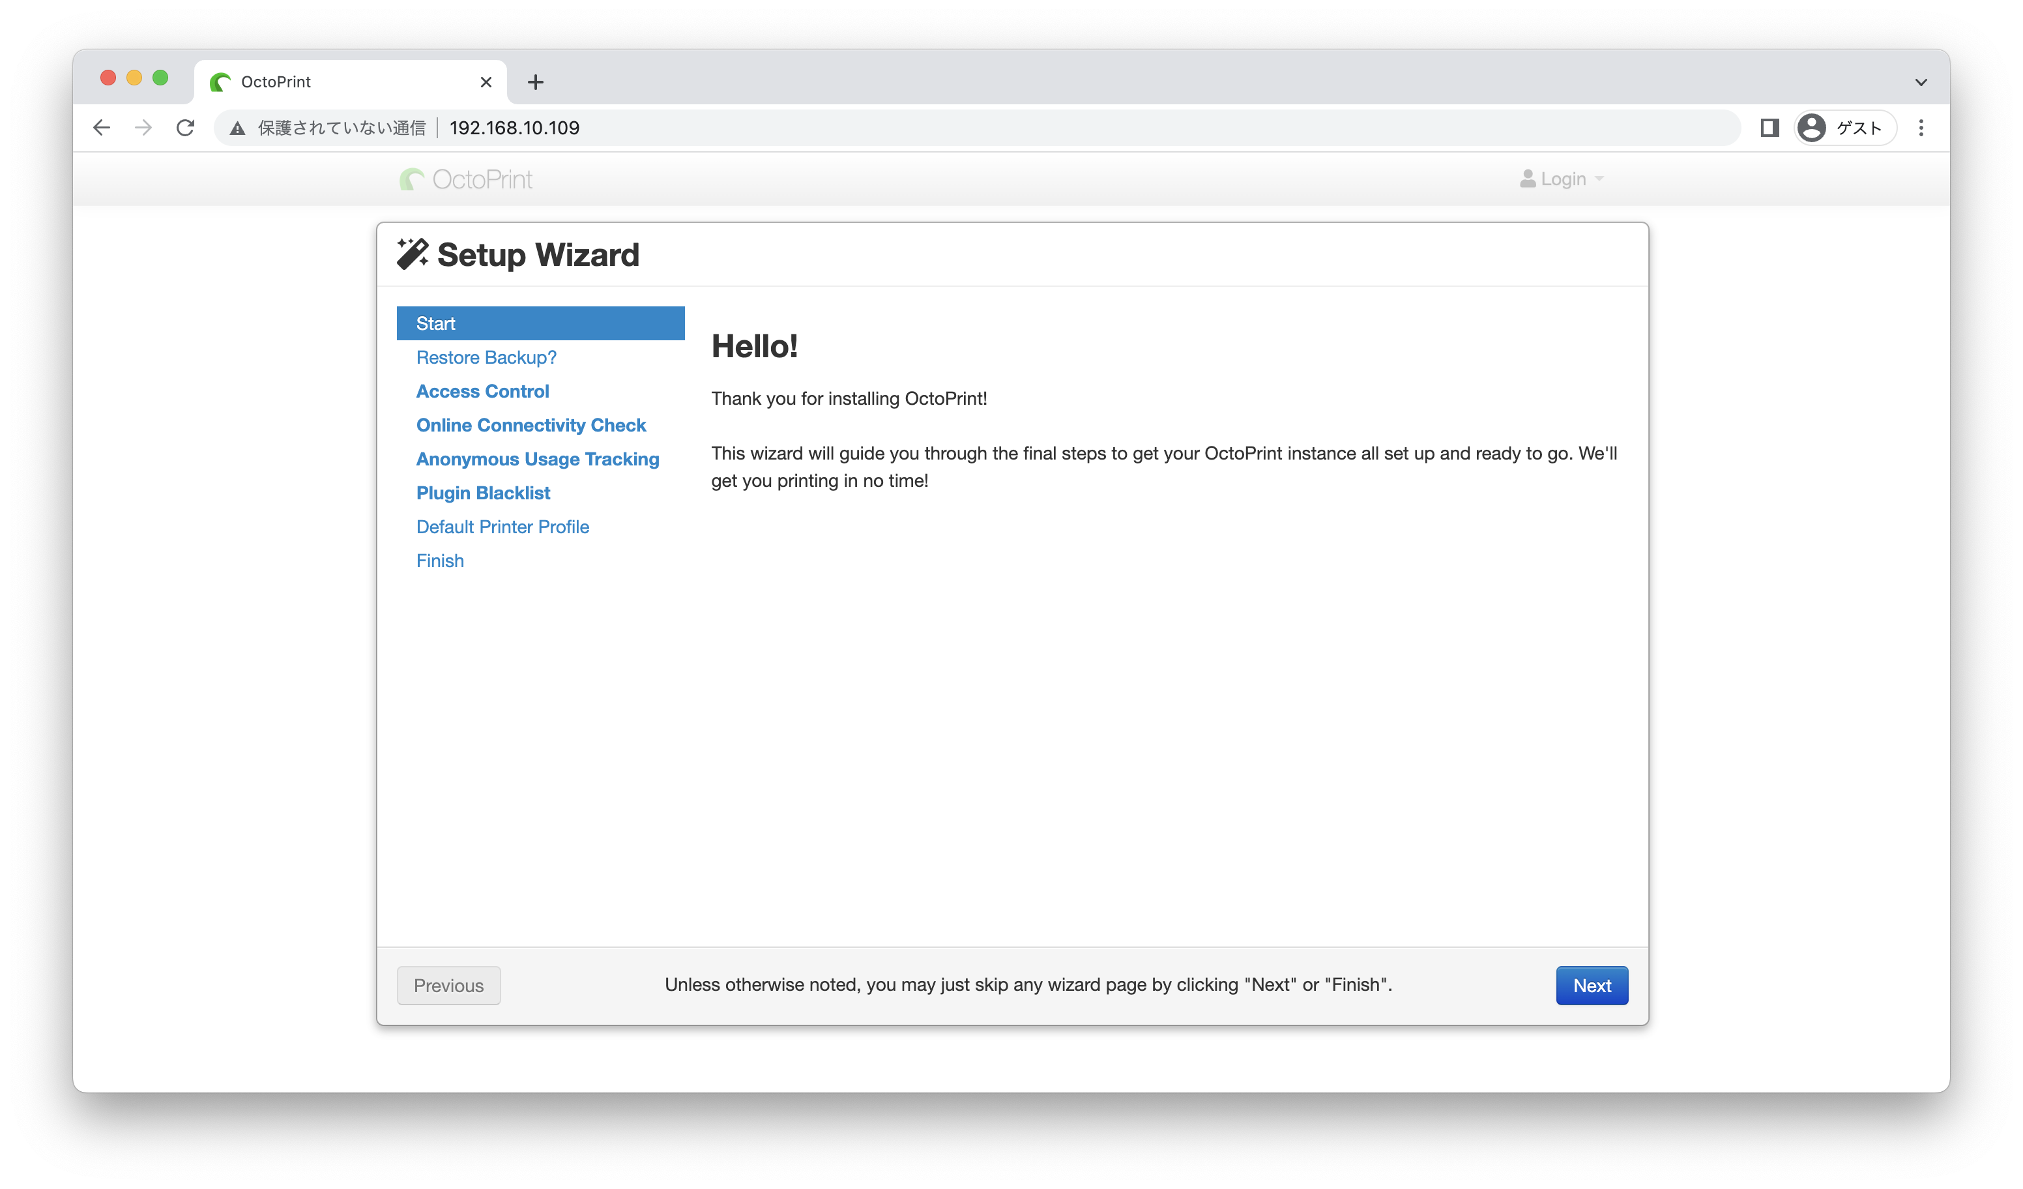Viewport: 2023px width, 1189px height.
Task: Go to Default Printer Profile step
Action: tap(502, 527)
